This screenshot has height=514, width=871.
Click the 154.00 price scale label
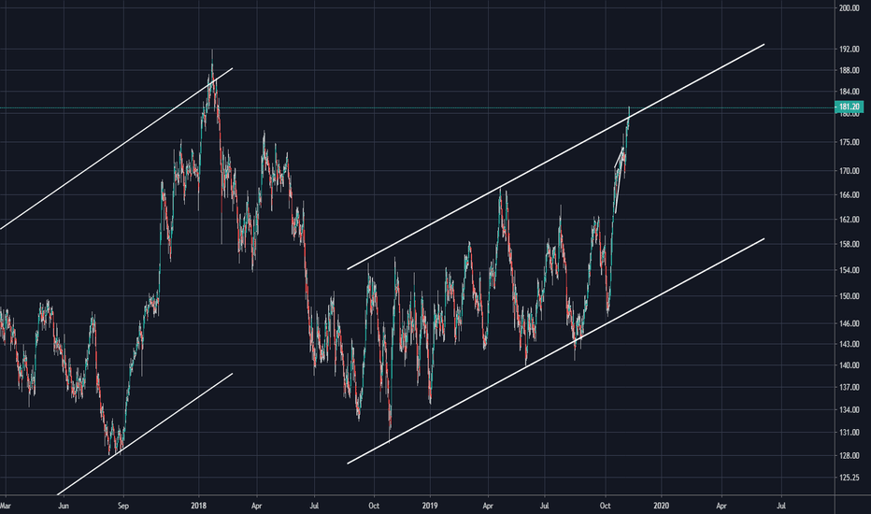tap(850, 270)
